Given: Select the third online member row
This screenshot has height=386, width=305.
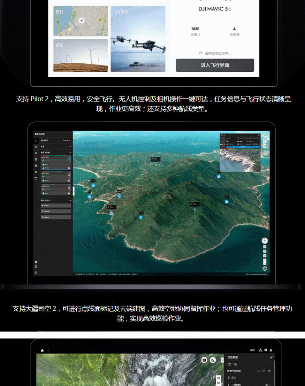Looking at the screenshot, I should pos(56,217).
